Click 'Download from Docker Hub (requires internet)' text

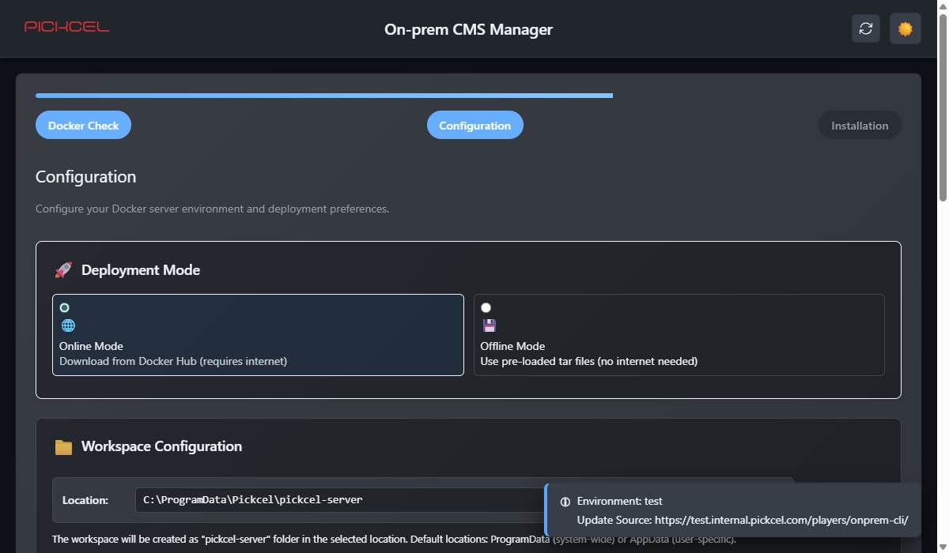173,361
